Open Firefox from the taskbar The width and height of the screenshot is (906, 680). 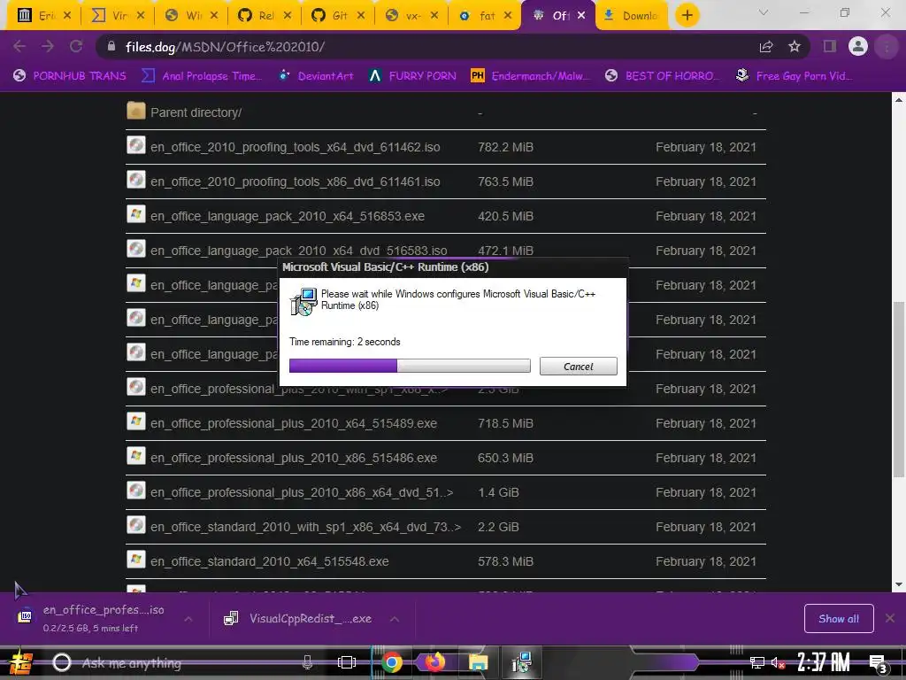pyautogui.click(x=435, y=662)
